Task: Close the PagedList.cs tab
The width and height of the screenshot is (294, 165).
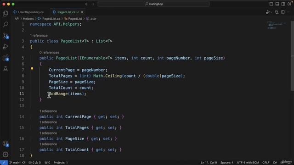Action: pos(82,12)
